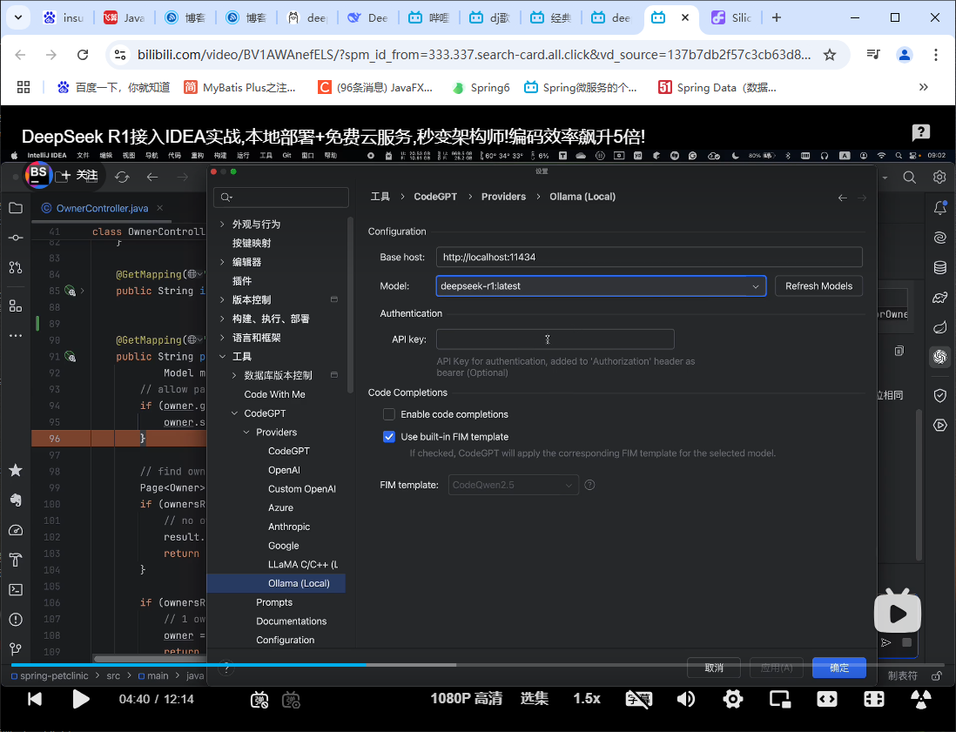This screenshot has height=732, width=956.
Task: Open the 百度一下，你就知道 bookmark
Action: [113, 87]
